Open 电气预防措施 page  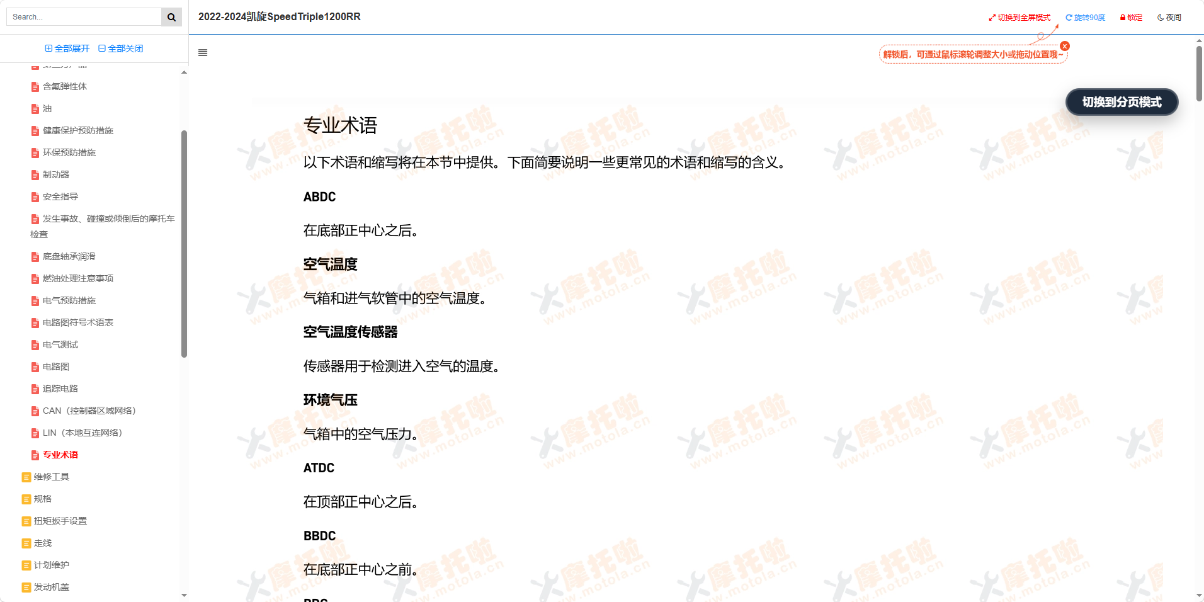(69, 300)
